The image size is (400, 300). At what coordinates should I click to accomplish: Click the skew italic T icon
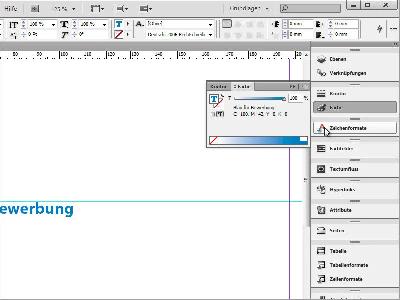coord(64,35)
